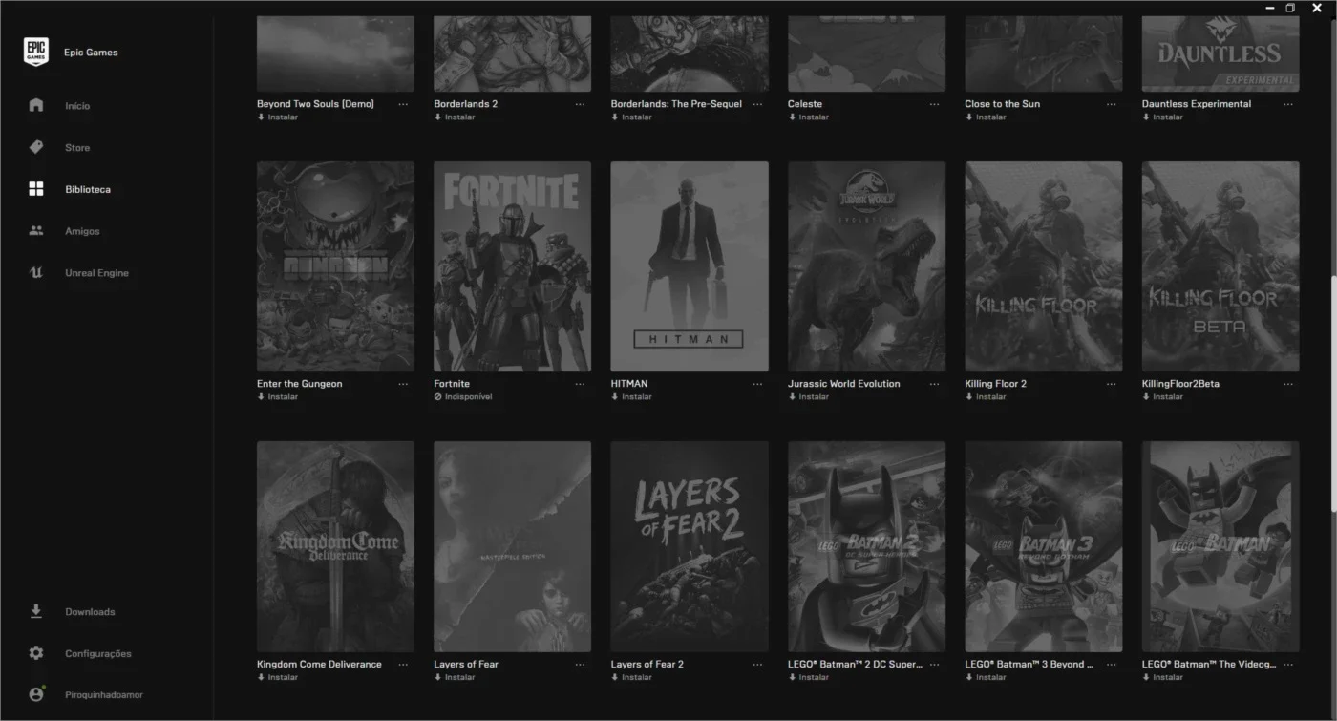Open options menu for Killing Floor 2
1337x721 pixels.
click(x=1111, y=383)
